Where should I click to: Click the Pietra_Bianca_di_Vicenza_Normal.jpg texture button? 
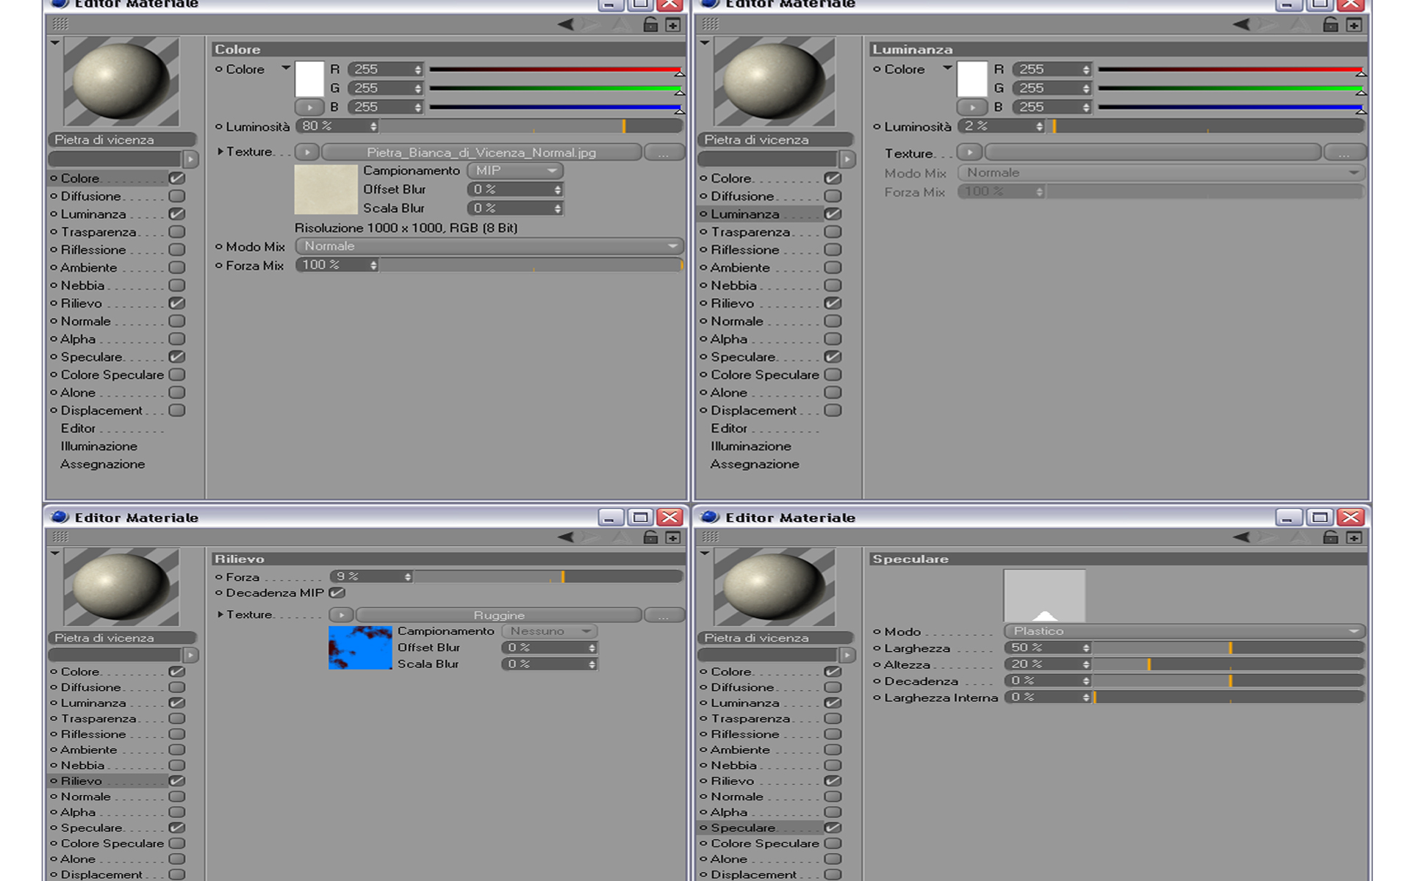click(481, 152)
